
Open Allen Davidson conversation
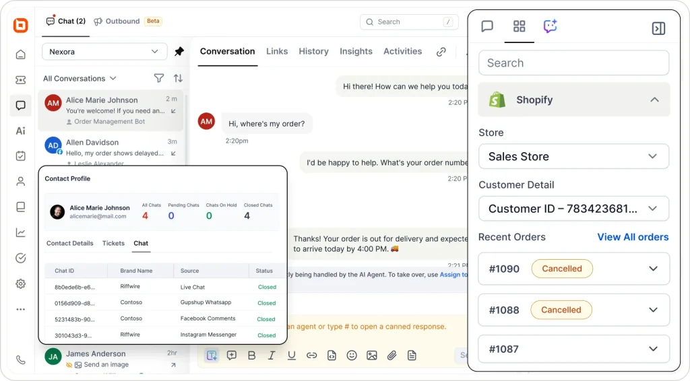pos(111,149)
